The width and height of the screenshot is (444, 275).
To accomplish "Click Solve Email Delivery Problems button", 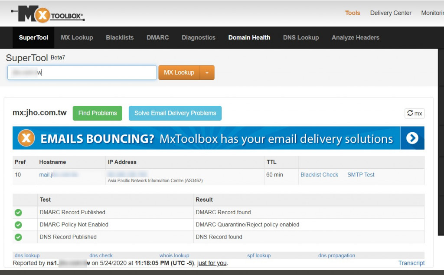I will point(175,113).
